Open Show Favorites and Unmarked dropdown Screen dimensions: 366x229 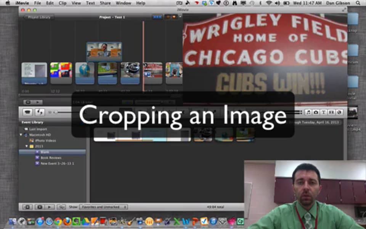[x=103, y=207]
